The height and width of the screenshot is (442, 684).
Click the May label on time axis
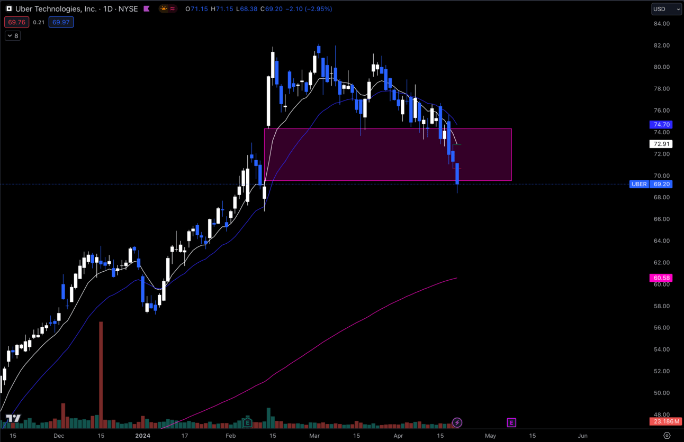click(x=490, y=436)
